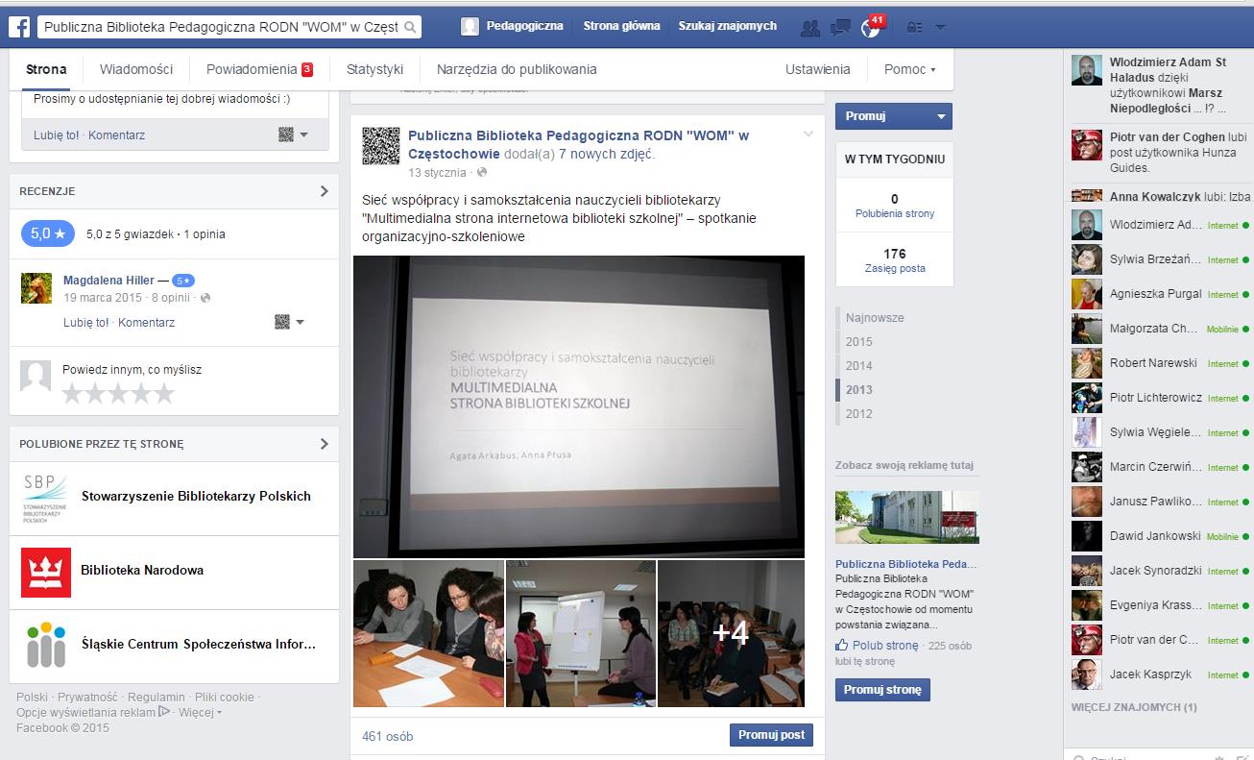Image resolution: width=1254 pixels, height=760 pixels.
Task: Open the +4 more photos thumbnail
Action: 731,633
